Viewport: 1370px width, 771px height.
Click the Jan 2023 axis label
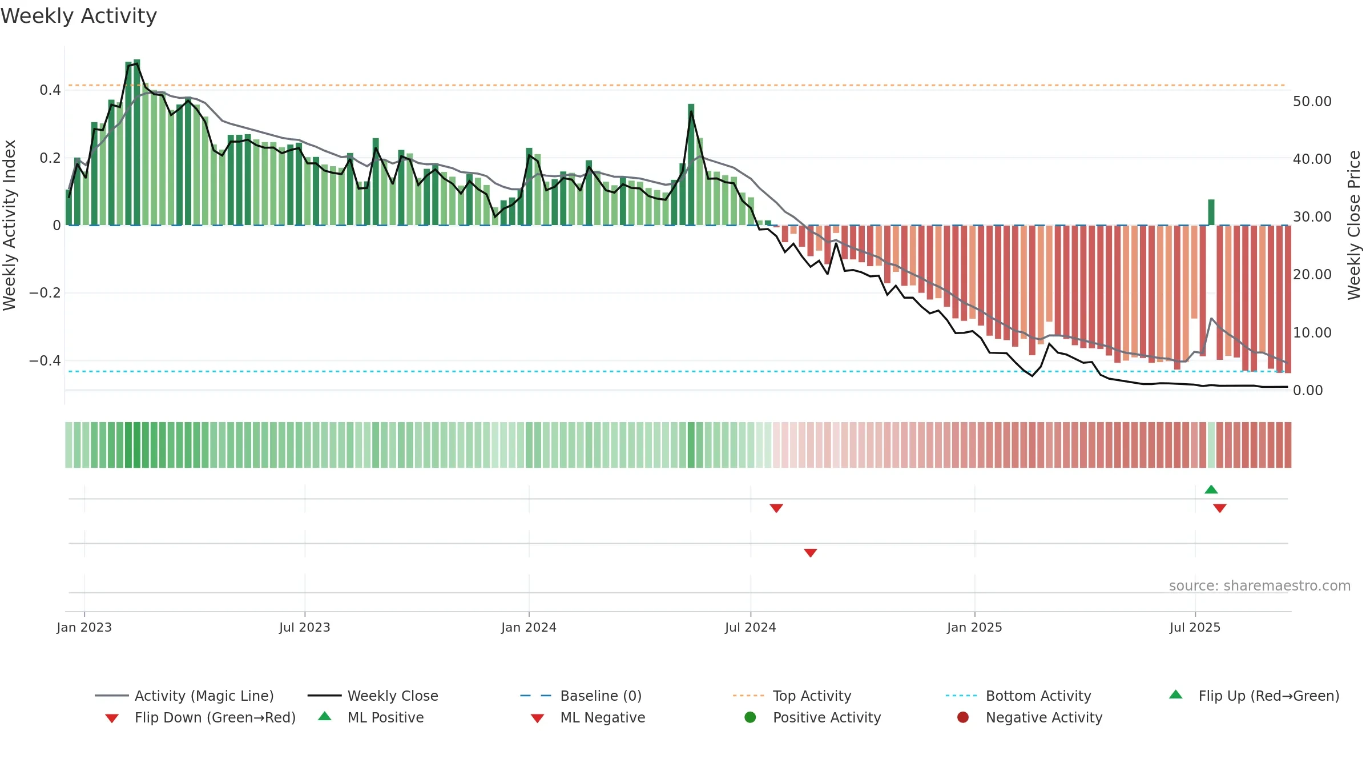(84, 628)
